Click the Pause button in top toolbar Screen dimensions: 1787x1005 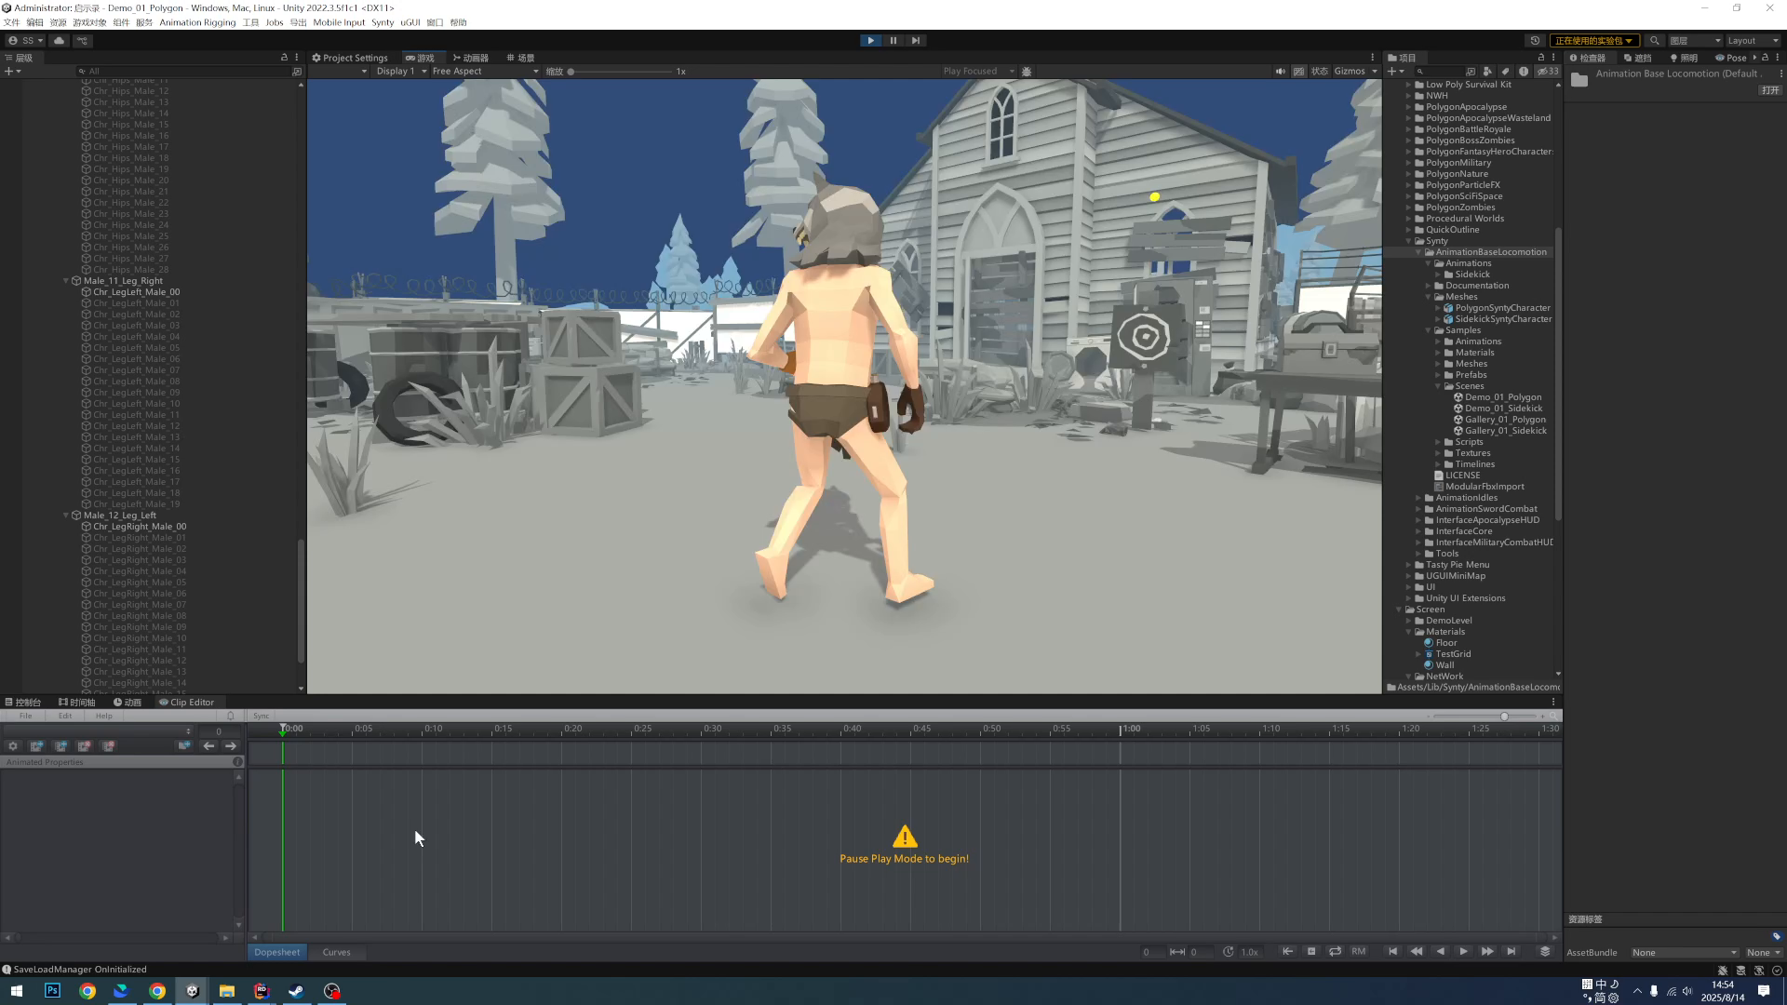click(893, 40)
